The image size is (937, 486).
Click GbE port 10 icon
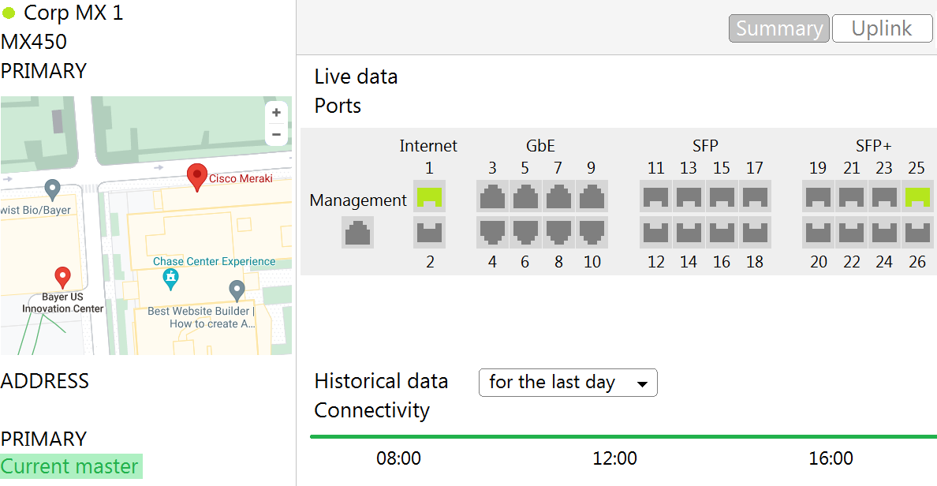(592, 232)
